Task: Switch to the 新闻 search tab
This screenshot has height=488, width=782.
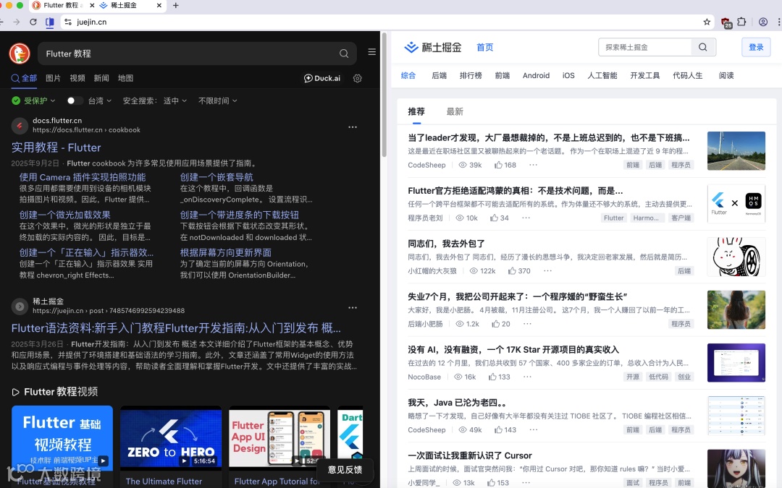Action: (x=101, y=78)
